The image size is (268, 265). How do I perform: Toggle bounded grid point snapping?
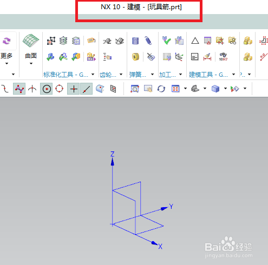pos(113,89)
